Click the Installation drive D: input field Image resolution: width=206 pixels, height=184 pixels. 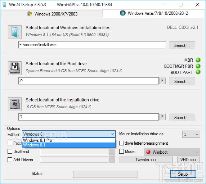pos(89,117)
